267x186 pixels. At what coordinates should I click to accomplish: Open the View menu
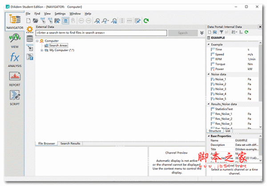click(x=47, y=14)
